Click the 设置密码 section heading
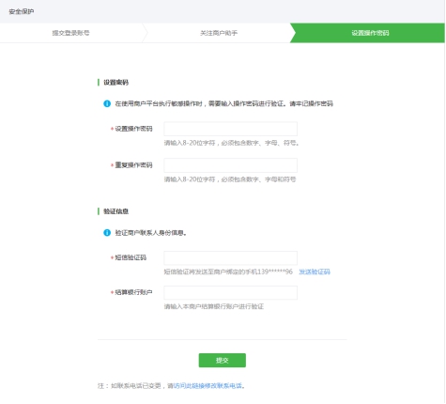This screenshot has width=446, height=404. tap(116, 83)
